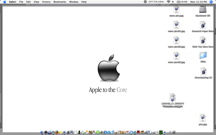Open Activity Monitor graph in Dock

(161, 132)
